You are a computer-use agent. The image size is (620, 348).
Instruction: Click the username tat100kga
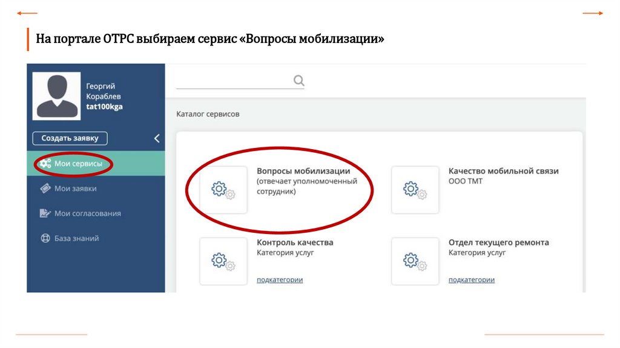pyautogui.click(x=104, y=107)
